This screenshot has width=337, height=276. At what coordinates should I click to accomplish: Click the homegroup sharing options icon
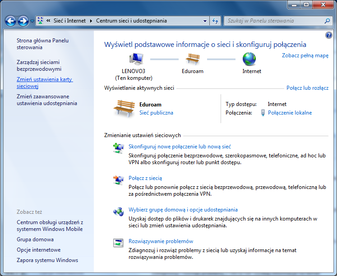pos(118,212)
